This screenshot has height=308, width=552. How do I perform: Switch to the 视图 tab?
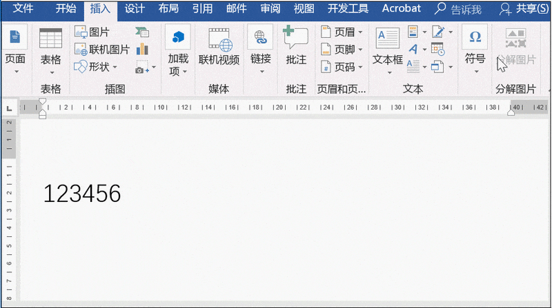pos(304,8)
